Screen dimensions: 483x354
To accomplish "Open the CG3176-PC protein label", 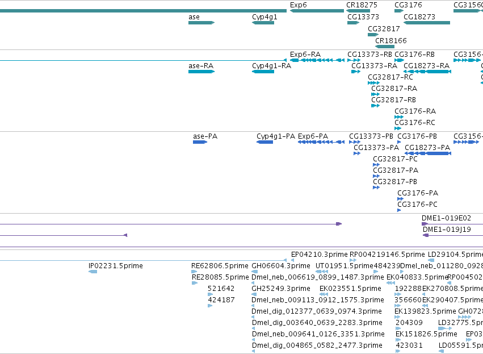I will (x=417, y=205).
